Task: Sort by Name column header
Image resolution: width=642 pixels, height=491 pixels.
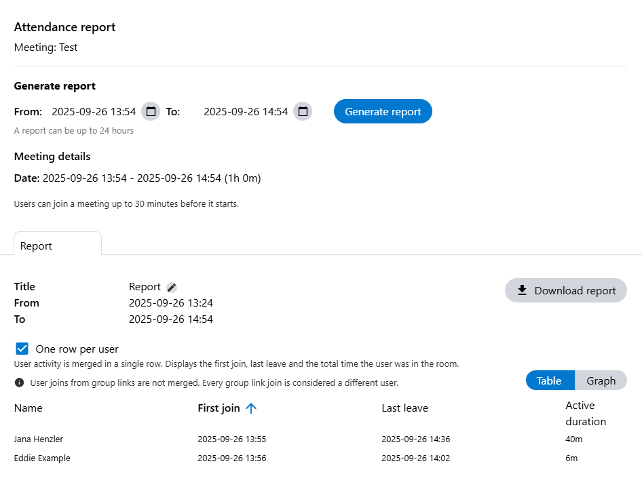Action: click(x=29, y=408)
